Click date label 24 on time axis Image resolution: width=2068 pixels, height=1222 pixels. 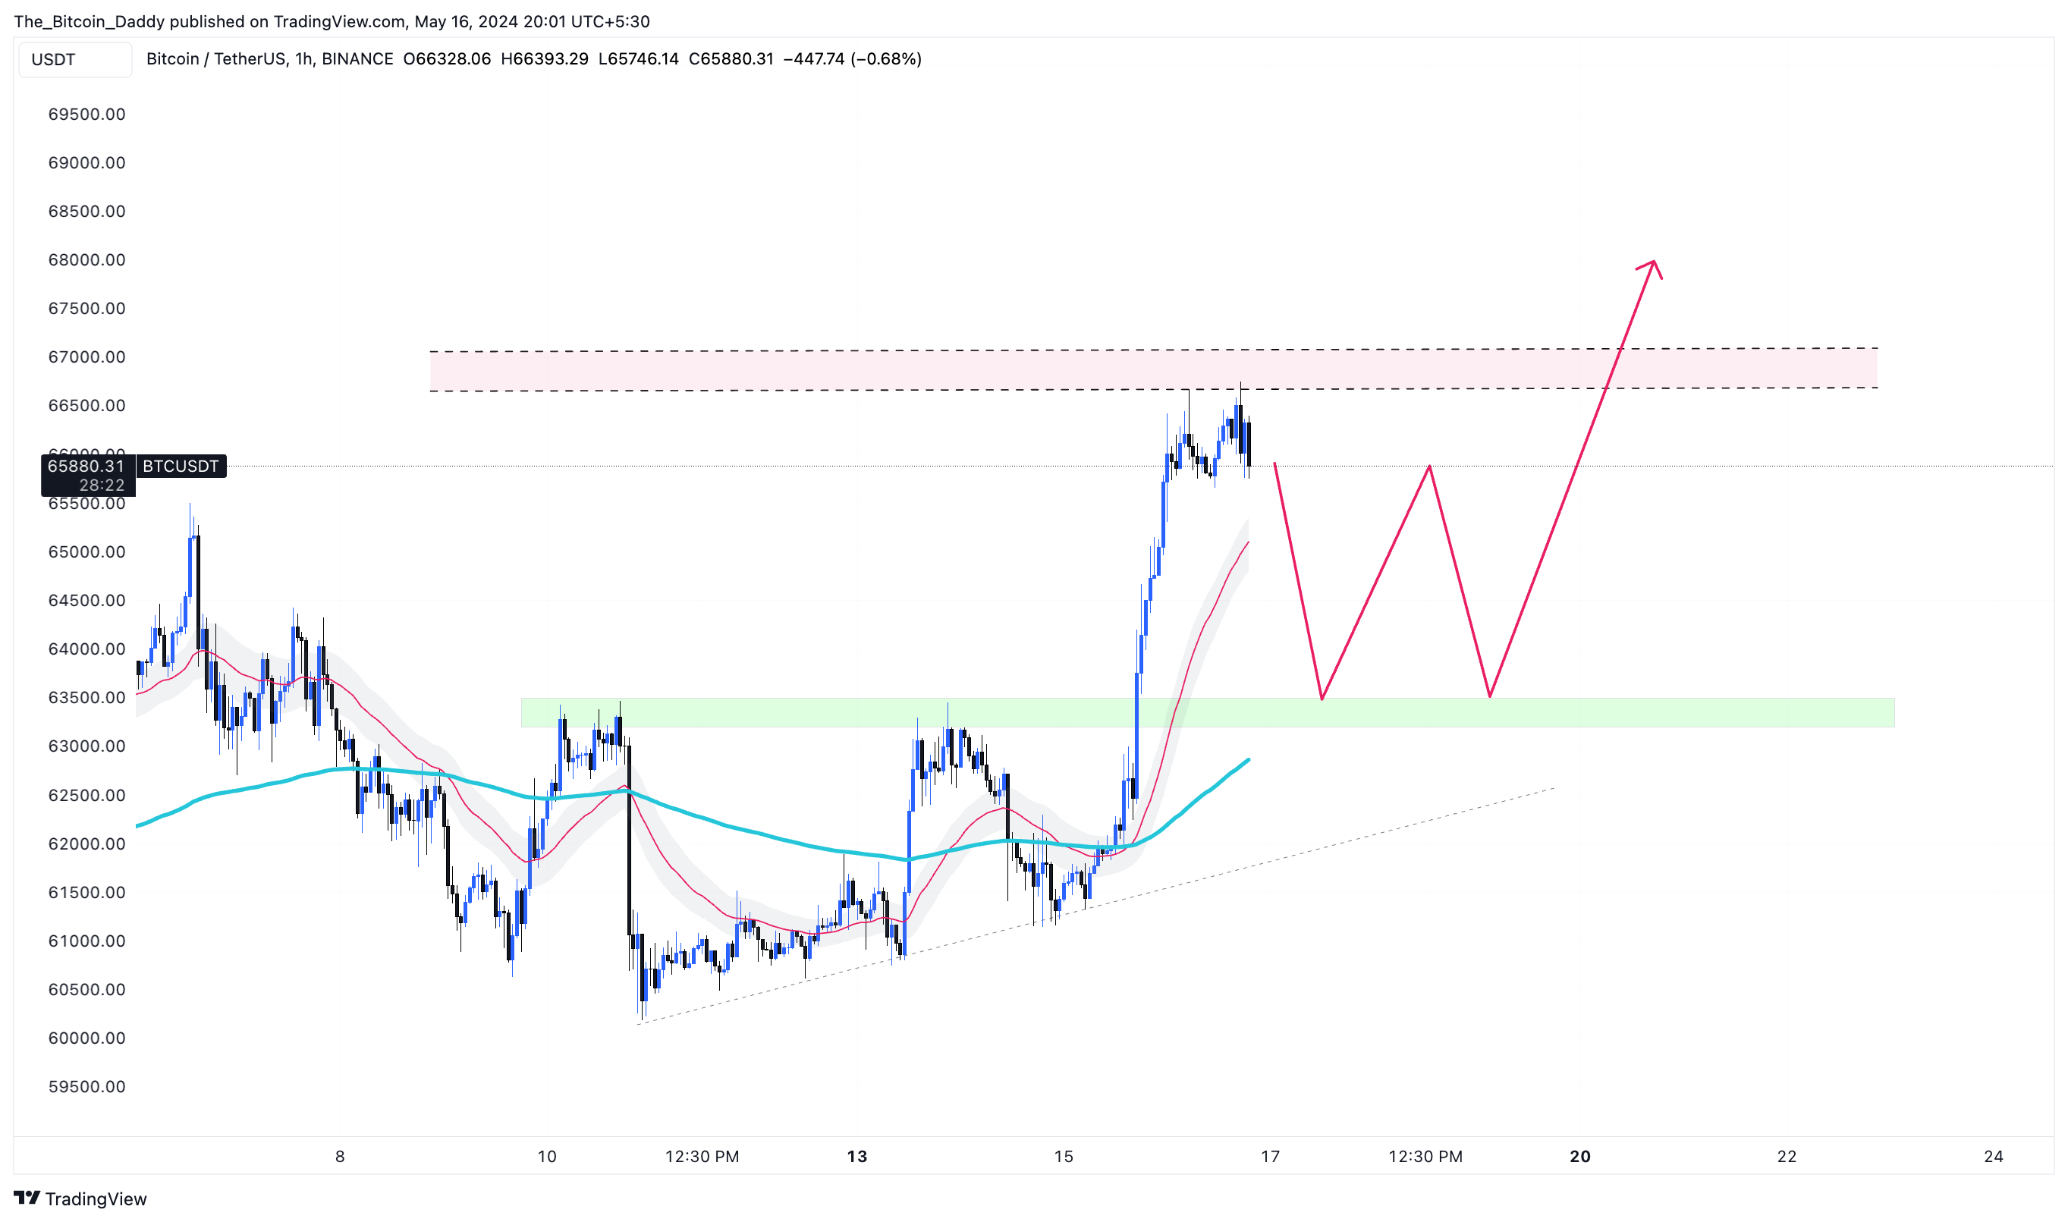pyautogui.click(x=1994, y=1157)
